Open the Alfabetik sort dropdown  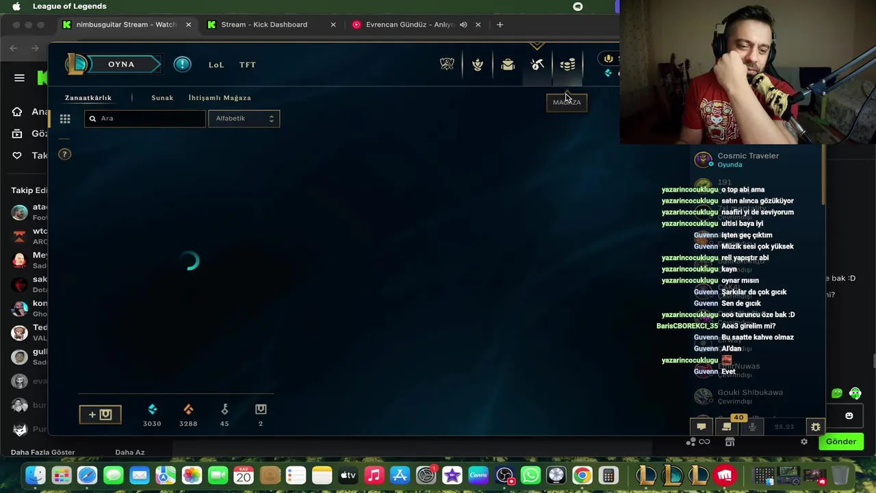[244, 118]
